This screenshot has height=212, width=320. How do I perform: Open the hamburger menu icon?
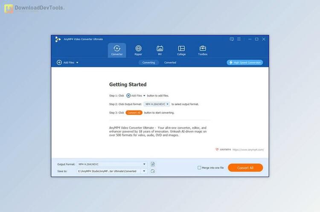click(239, 39)
